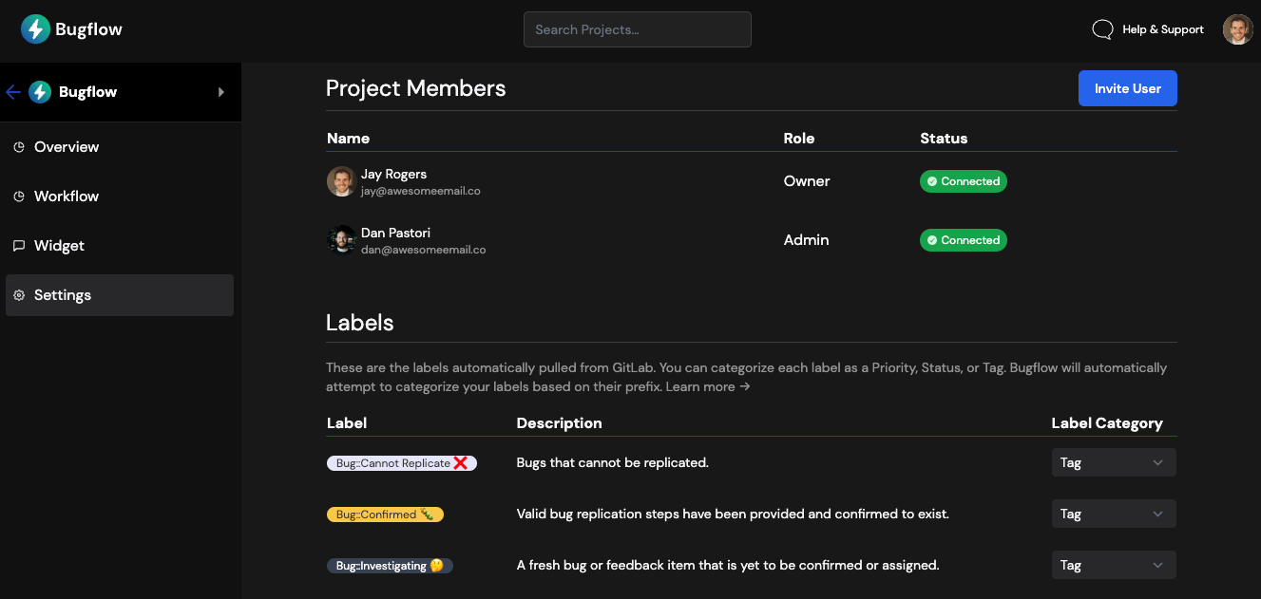This screenshot has width=1261, height=599.
Task: Click the Bug::Cannot Replicate label pill
Action: 402,463
